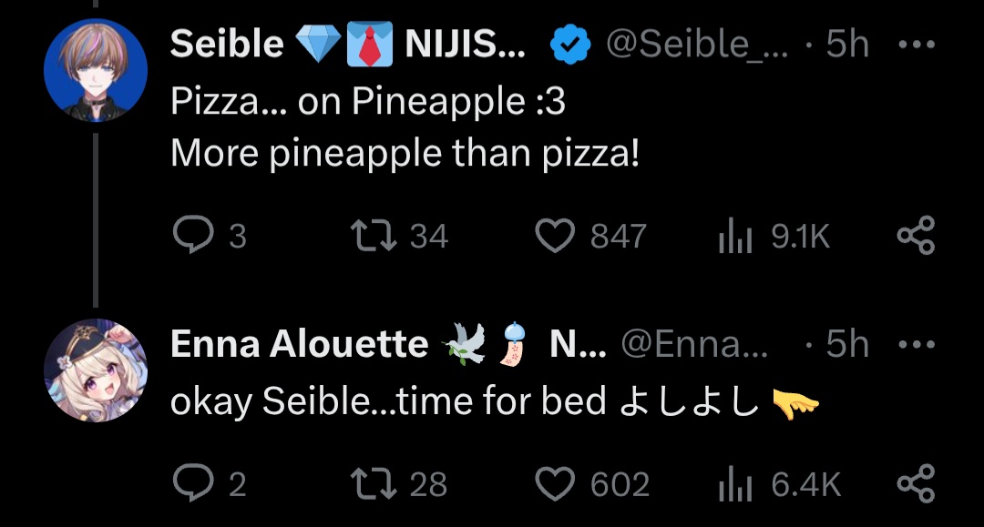Image resolution: width=984 pixels, height=527 pixels.
Task: Open more options for Seible's tweet
Action: [x=916, y=45]
